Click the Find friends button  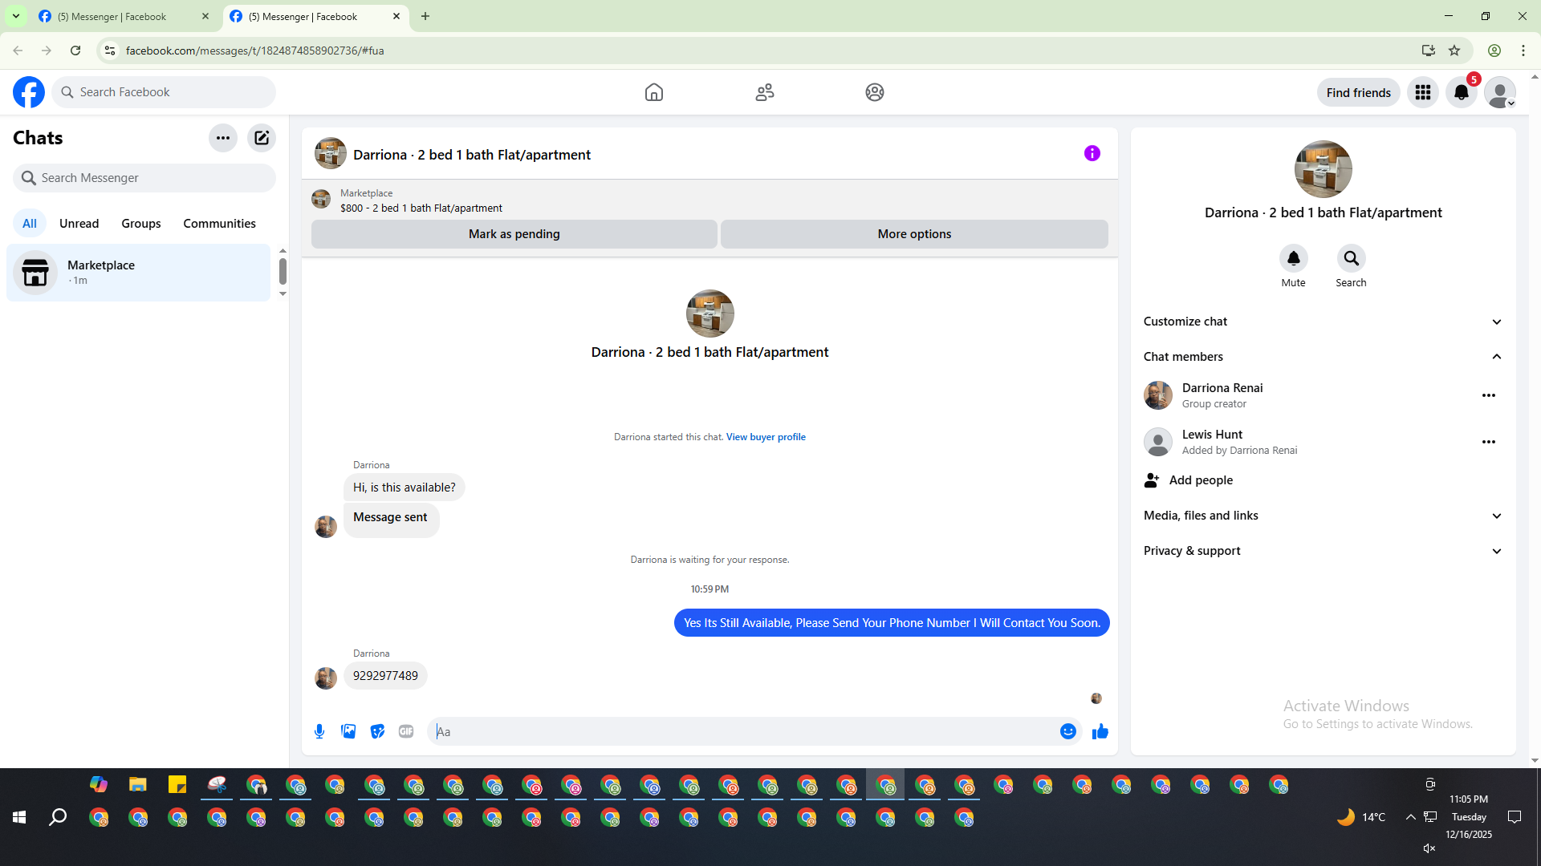click(1359, 92)
